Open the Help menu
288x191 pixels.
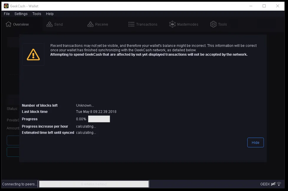click(50, 14)
